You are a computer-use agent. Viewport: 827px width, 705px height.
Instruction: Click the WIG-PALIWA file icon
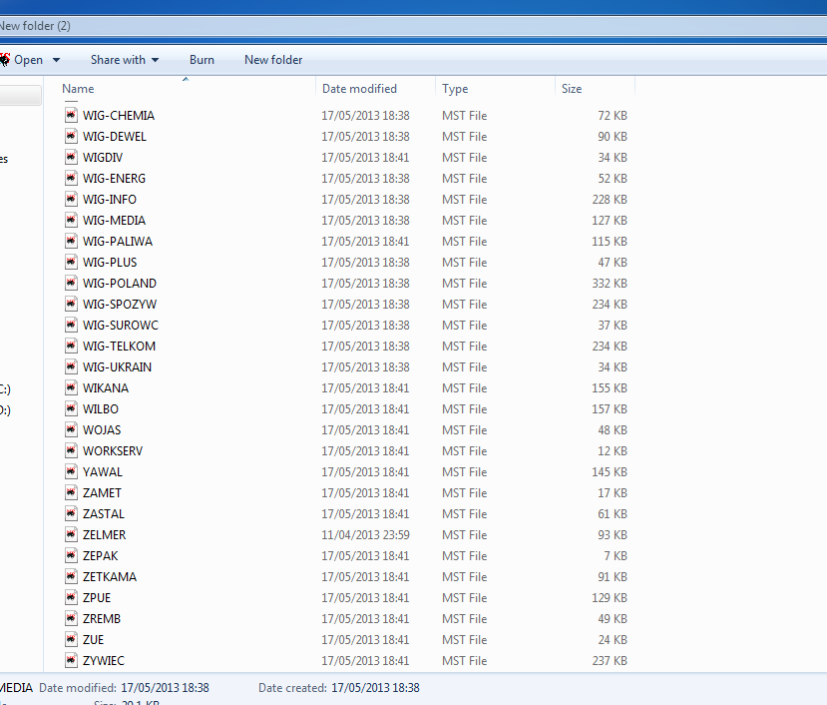click(71, 242)
